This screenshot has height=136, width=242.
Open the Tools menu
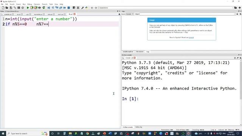coord(51,4)
